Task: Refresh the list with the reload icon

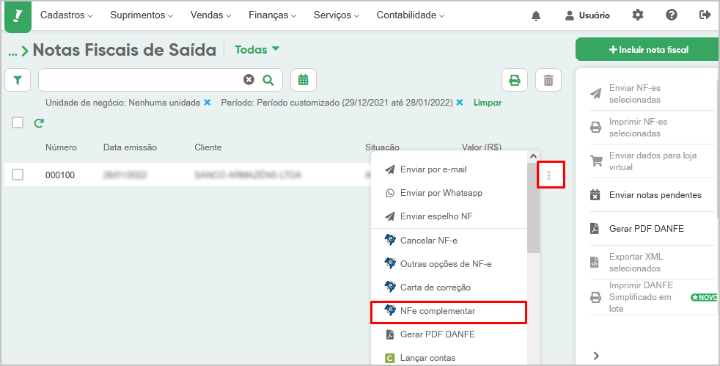Action: click(x=39, y=122)
